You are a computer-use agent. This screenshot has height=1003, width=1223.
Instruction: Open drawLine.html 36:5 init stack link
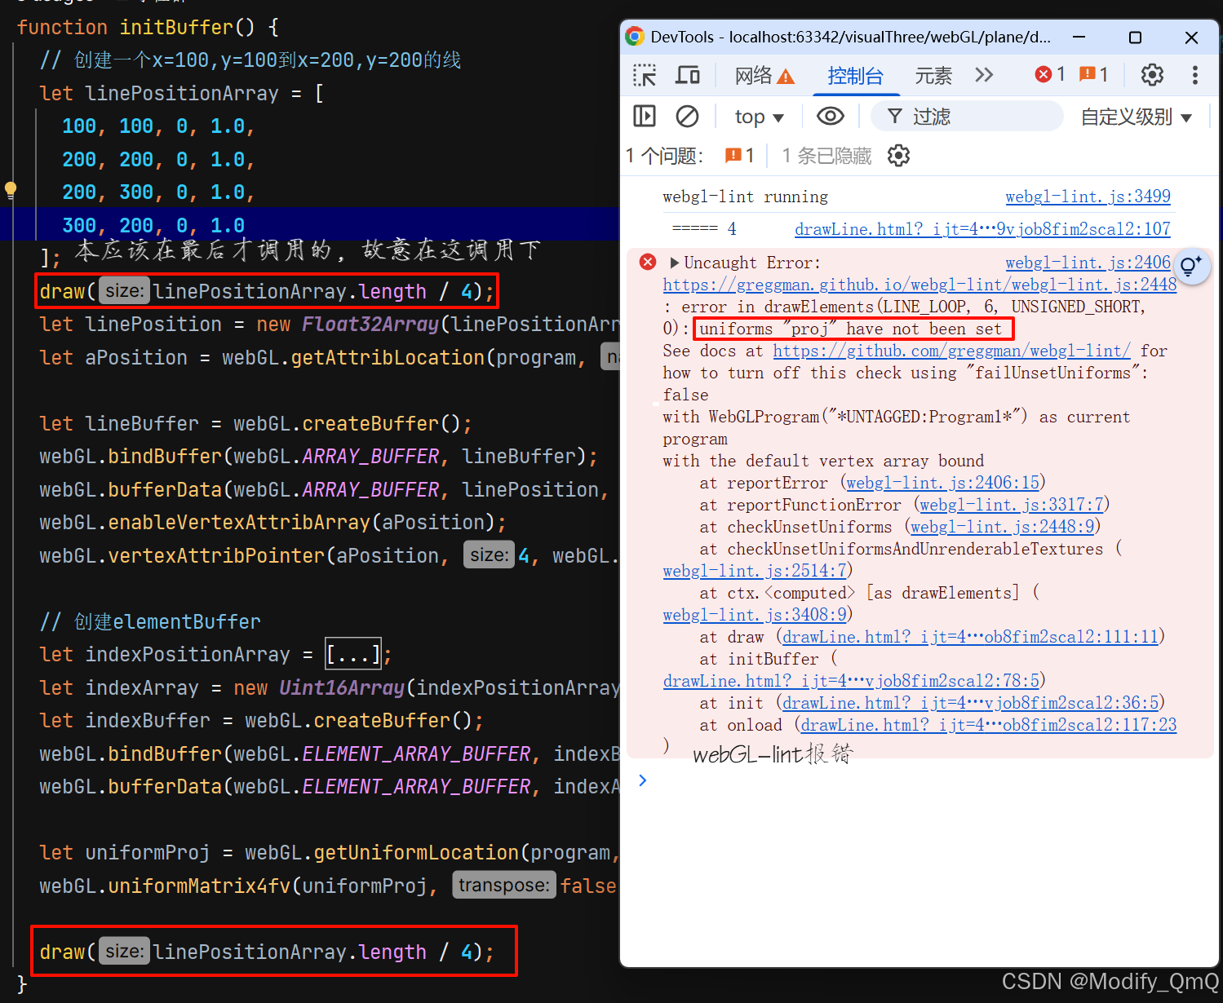click(x=971, y=703)
